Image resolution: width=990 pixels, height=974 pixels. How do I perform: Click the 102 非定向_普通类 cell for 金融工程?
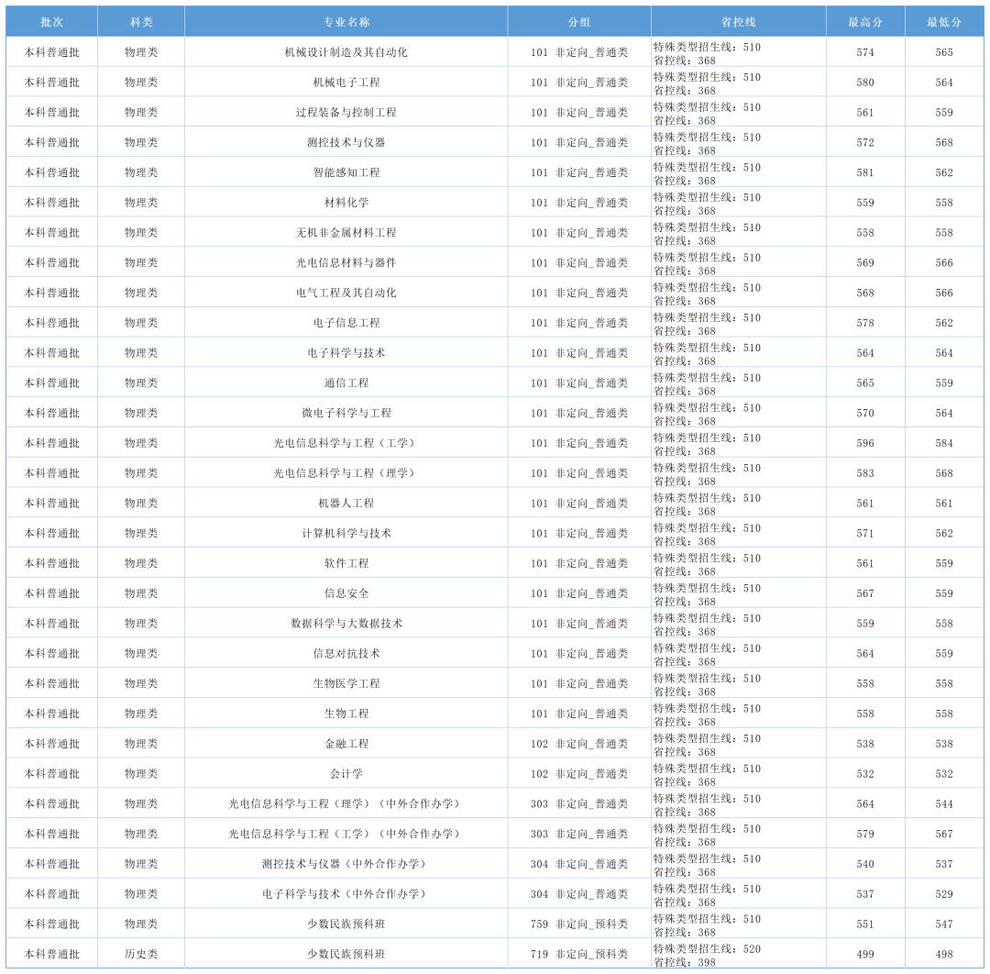click(579, 744)
